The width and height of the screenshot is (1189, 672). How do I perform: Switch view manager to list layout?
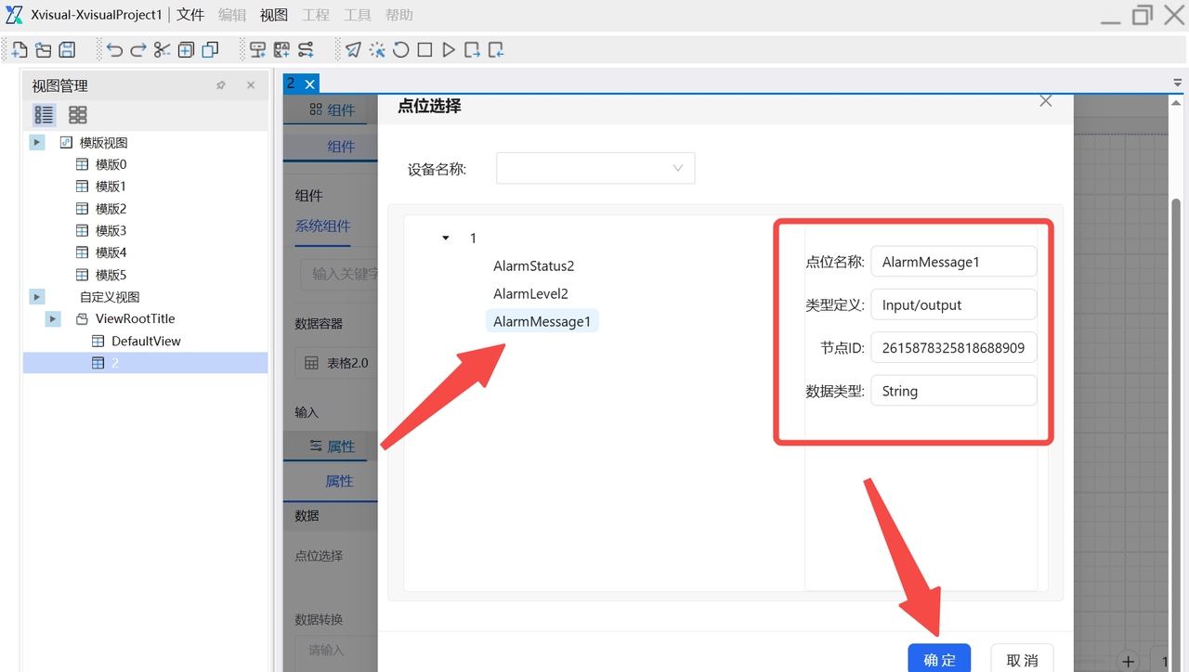44,115
